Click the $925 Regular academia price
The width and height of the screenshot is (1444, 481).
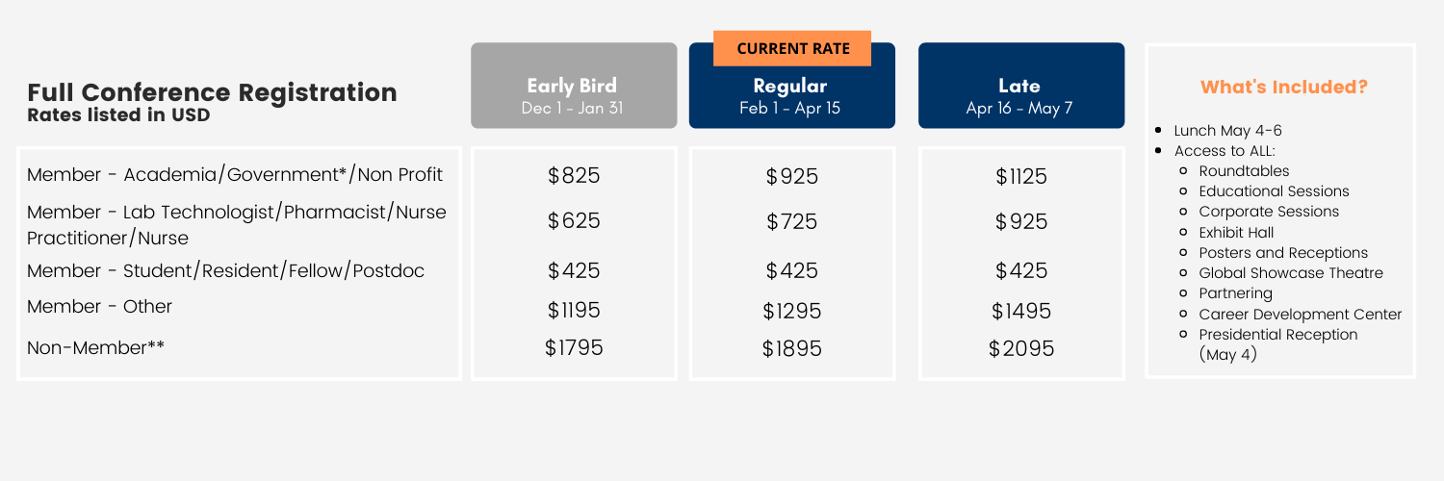[x=792, y=177]
